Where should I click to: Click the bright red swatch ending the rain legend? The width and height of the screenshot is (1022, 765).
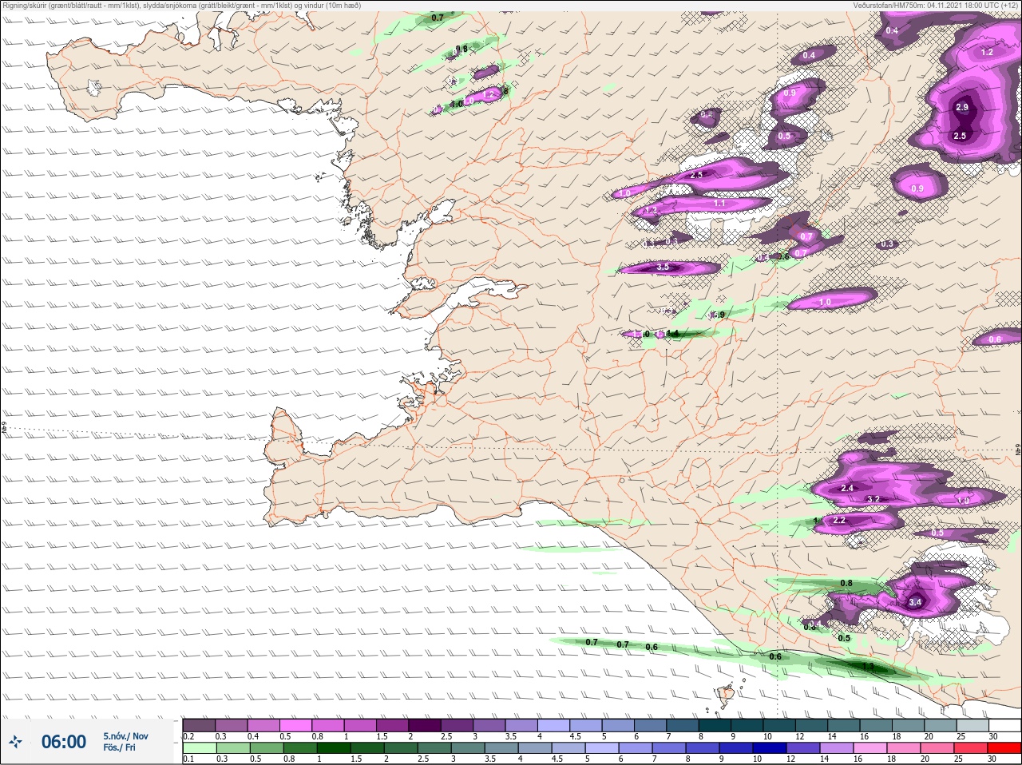click(x=1004, y=748)
